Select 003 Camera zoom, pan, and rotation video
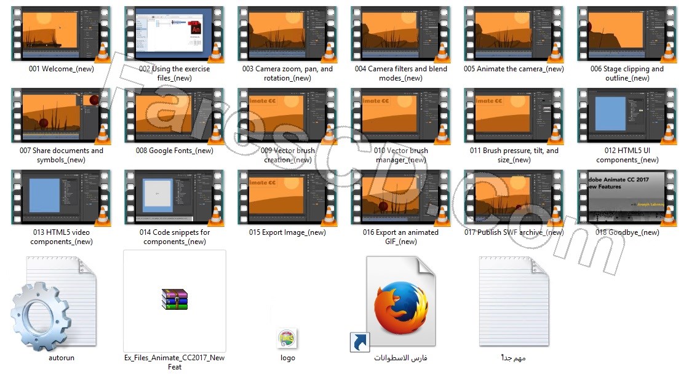This screenshot has height=383, width=681. click(x=287, y=34)
